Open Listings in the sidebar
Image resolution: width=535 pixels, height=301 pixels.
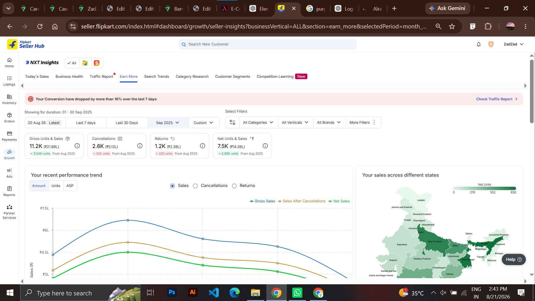point(9,81)
